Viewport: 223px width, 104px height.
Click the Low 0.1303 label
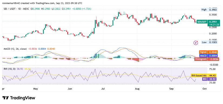point(209,42)
